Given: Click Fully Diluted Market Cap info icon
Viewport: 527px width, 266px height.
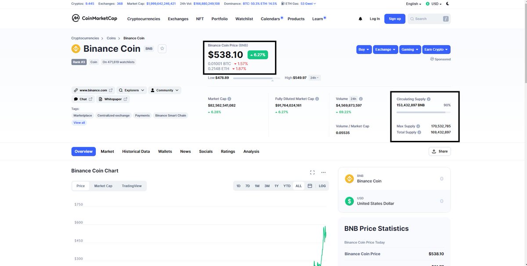Looking at the screenshot, I should [317, 99].
